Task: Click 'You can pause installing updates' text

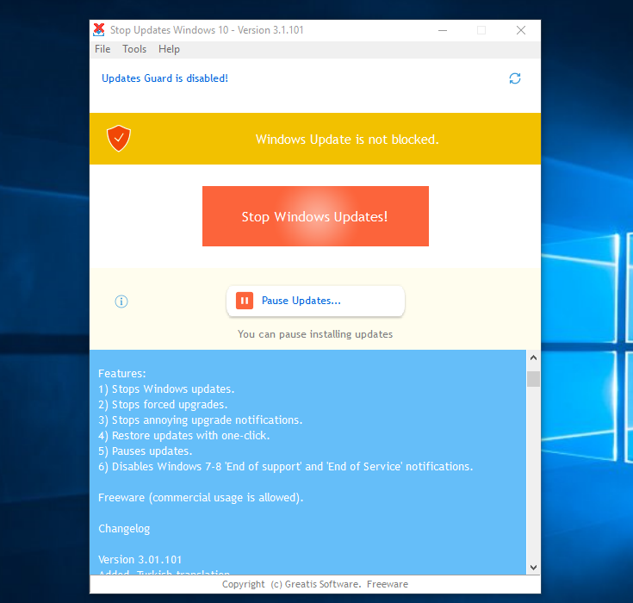Action: click(315, 334)
